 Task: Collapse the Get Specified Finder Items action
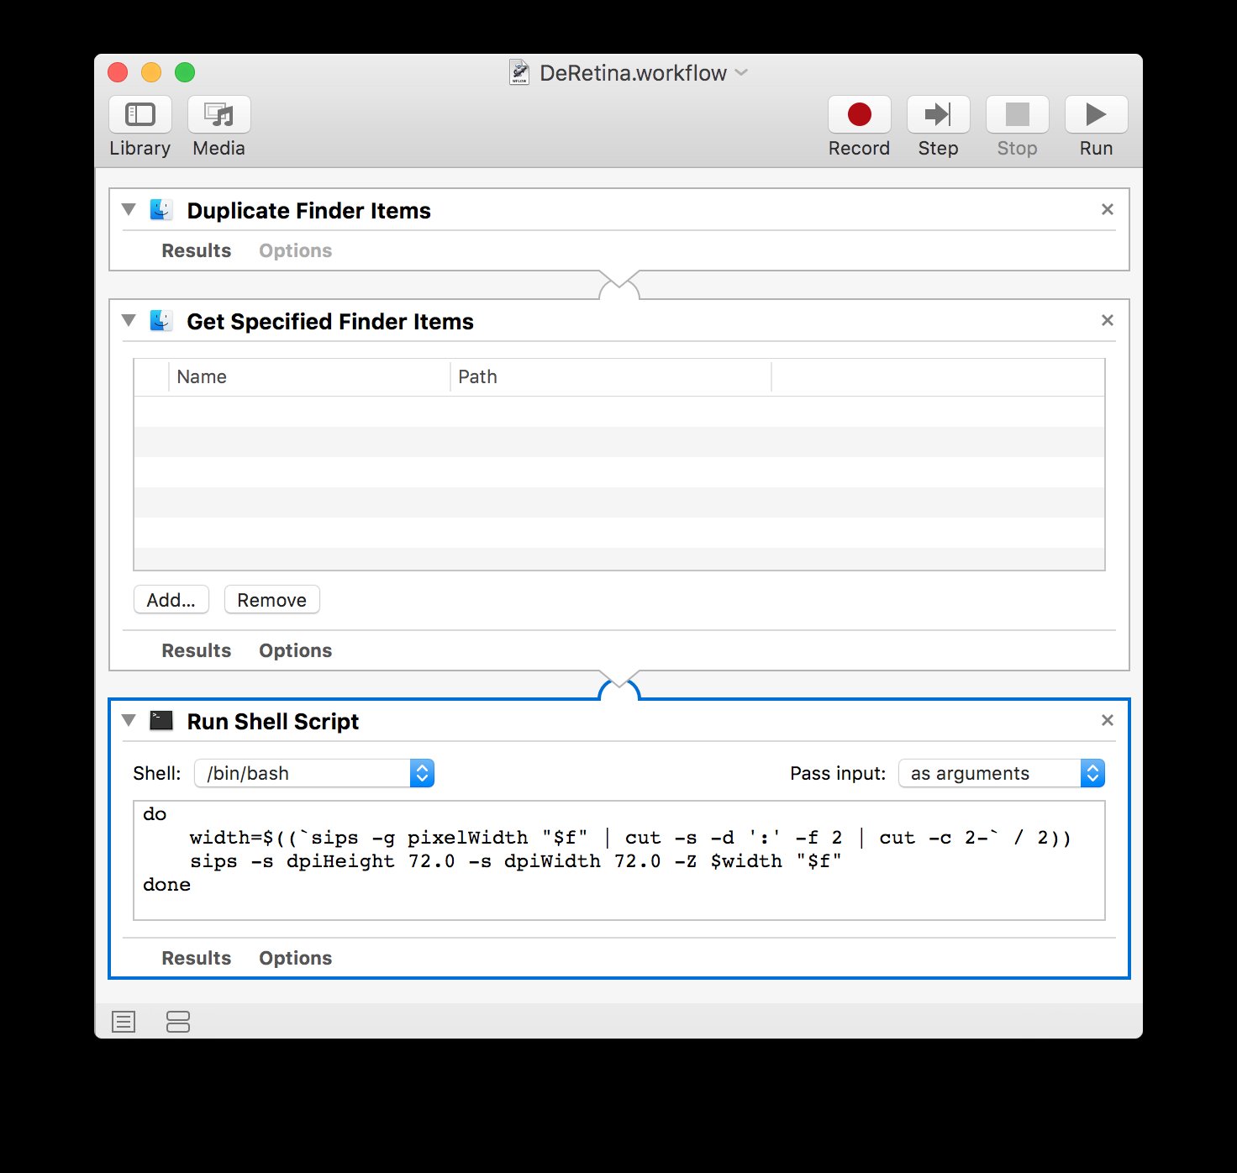click(129, 320)
